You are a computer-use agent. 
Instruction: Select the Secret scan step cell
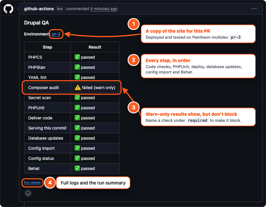(x=47, y=98)
